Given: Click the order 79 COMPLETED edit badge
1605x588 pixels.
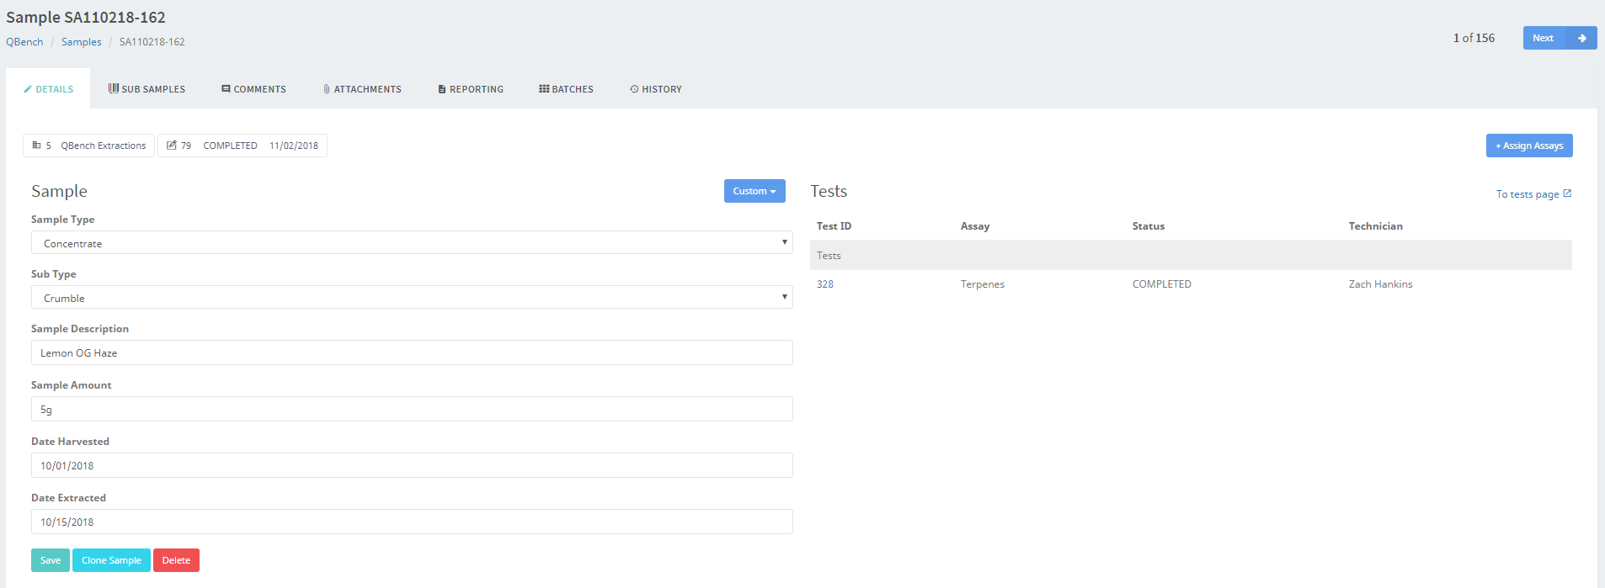Looking at the screenshot, I should click(243, 146).
